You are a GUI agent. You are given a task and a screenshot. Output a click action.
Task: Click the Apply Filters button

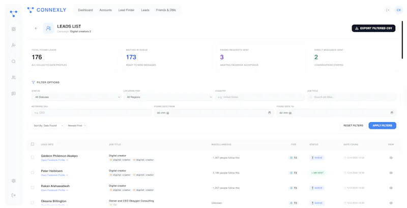pos(383,126)
